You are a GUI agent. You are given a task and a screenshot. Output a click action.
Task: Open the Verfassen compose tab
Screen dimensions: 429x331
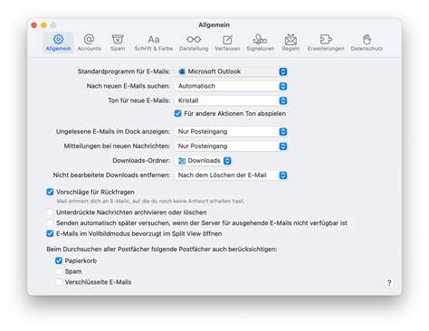click(x=227, y=43)
